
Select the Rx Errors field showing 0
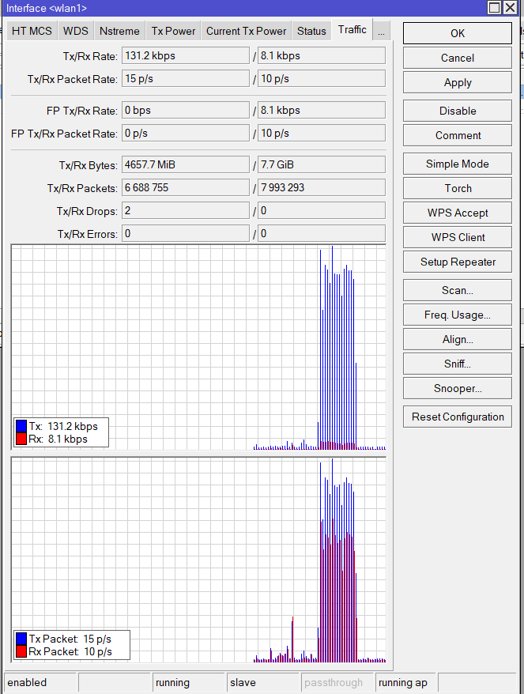pyautogui.click(x=322, y=234)
